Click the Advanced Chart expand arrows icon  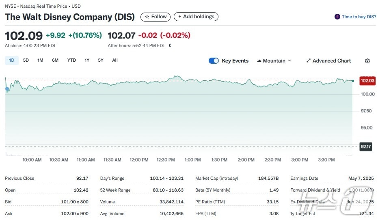pyautogui.click(x=308, y=61)
